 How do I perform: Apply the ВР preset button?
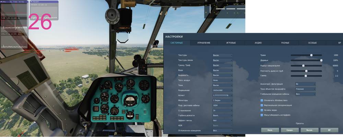329,130
